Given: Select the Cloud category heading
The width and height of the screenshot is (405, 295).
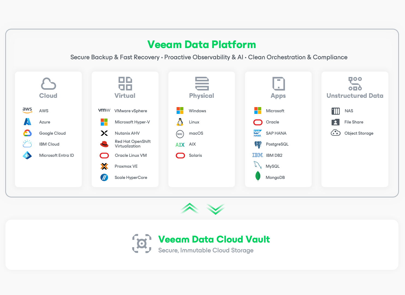Looking at the screenshot, I should click(48, 96).
